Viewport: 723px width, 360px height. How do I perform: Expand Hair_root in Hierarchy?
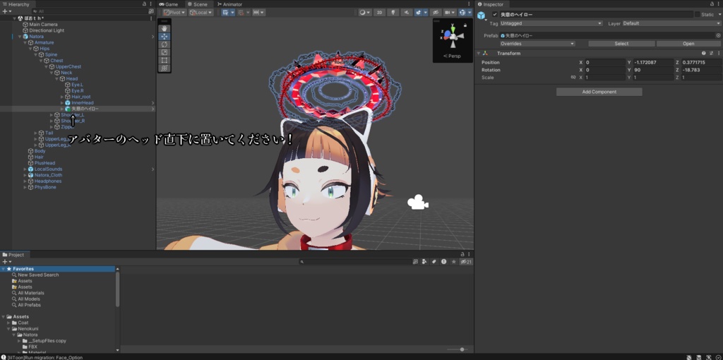click(62, 97)
